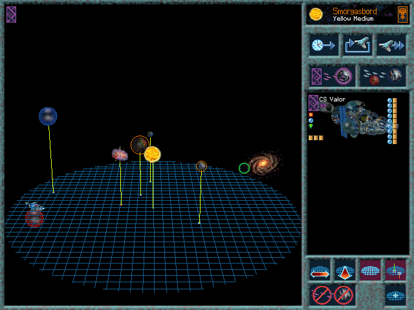Click the crossed-out ships and planet button
Viewport: 414px width, 310px height.
coord(332,295)
